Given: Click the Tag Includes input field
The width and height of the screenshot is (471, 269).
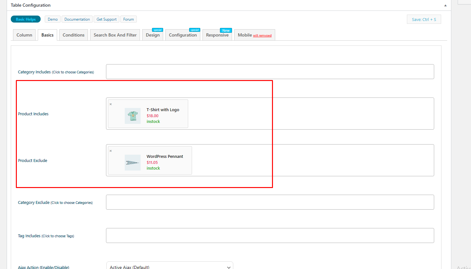Looking at the screenshot, I should [270, 236].
